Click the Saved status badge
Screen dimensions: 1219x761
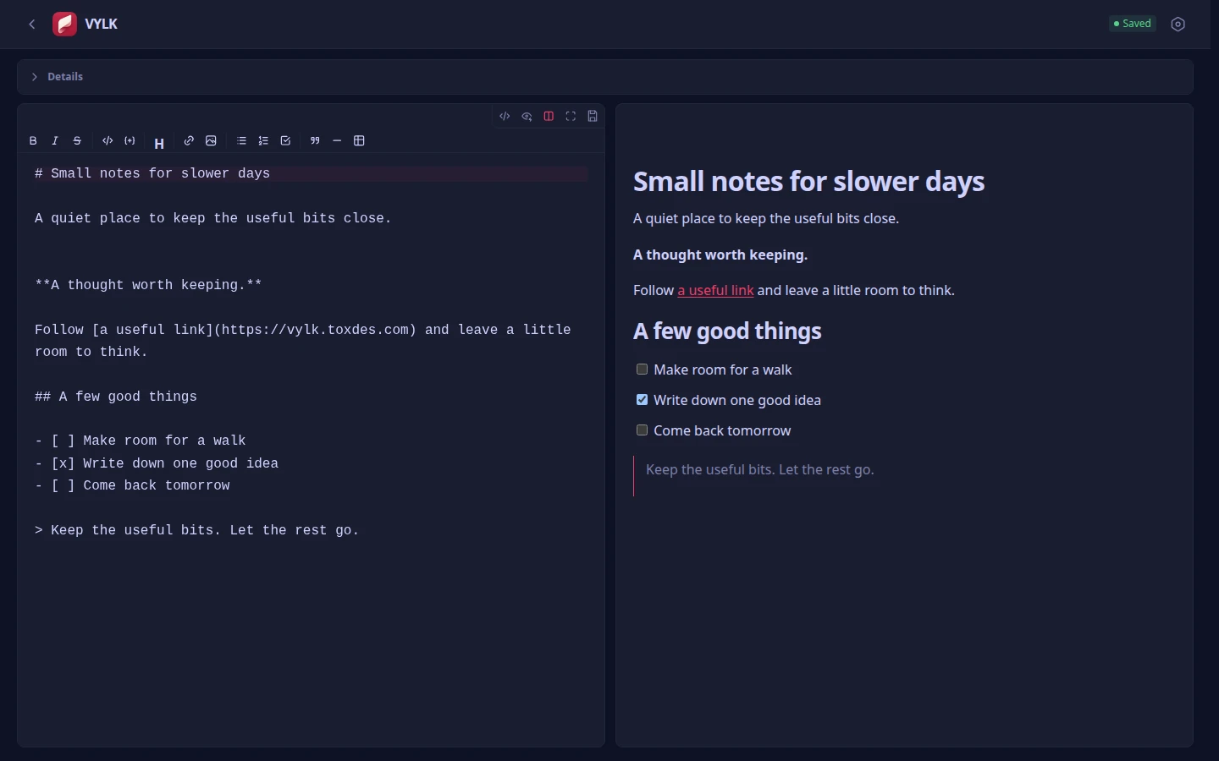1133,24
